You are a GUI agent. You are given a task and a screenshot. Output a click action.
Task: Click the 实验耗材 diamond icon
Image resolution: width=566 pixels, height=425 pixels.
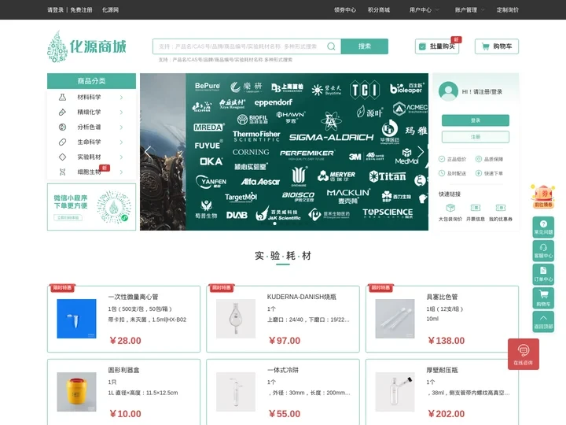point(62,157)
